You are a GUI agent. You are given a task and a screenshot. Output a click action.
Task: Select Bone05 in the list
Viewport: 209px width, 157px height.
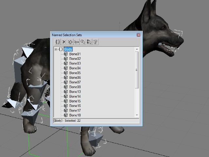point(75,73)
